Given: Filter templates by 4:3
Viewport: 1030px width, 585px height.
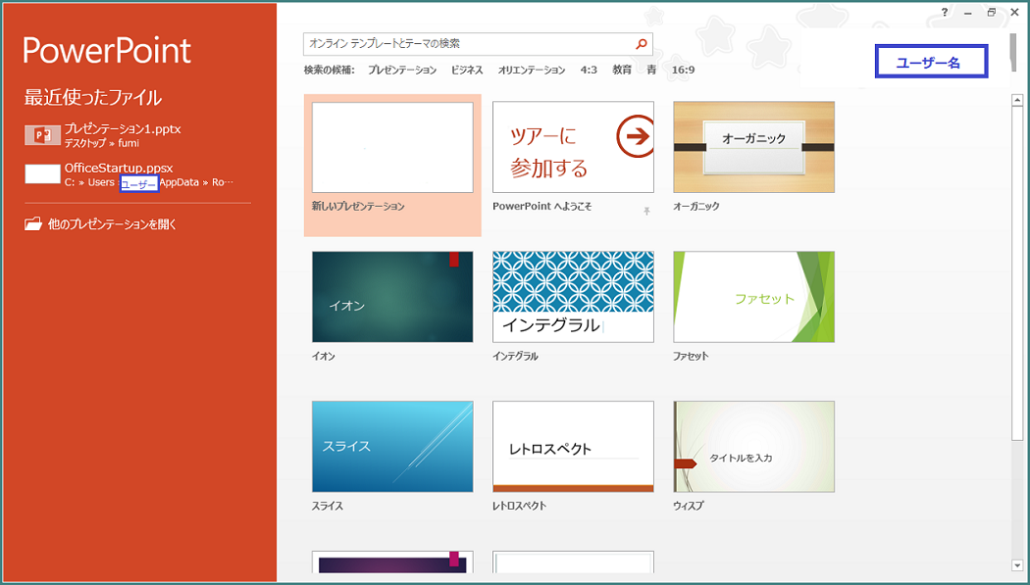Looking at the screenshot, I should pos(589,70).
